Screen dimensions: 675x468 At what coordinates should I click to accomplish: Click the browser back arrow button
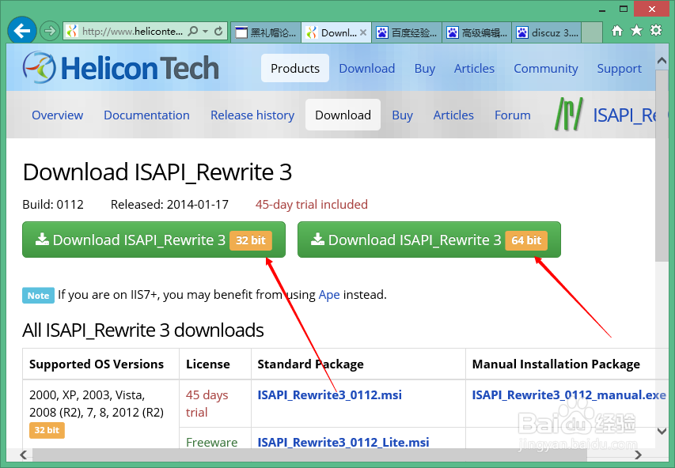point(21,31)
